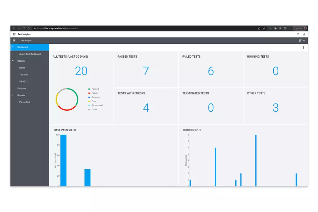The image size is (318, 212).
Task: Click the hamburger menu icon in the gray toolbar
Action: tap(14, 40)
